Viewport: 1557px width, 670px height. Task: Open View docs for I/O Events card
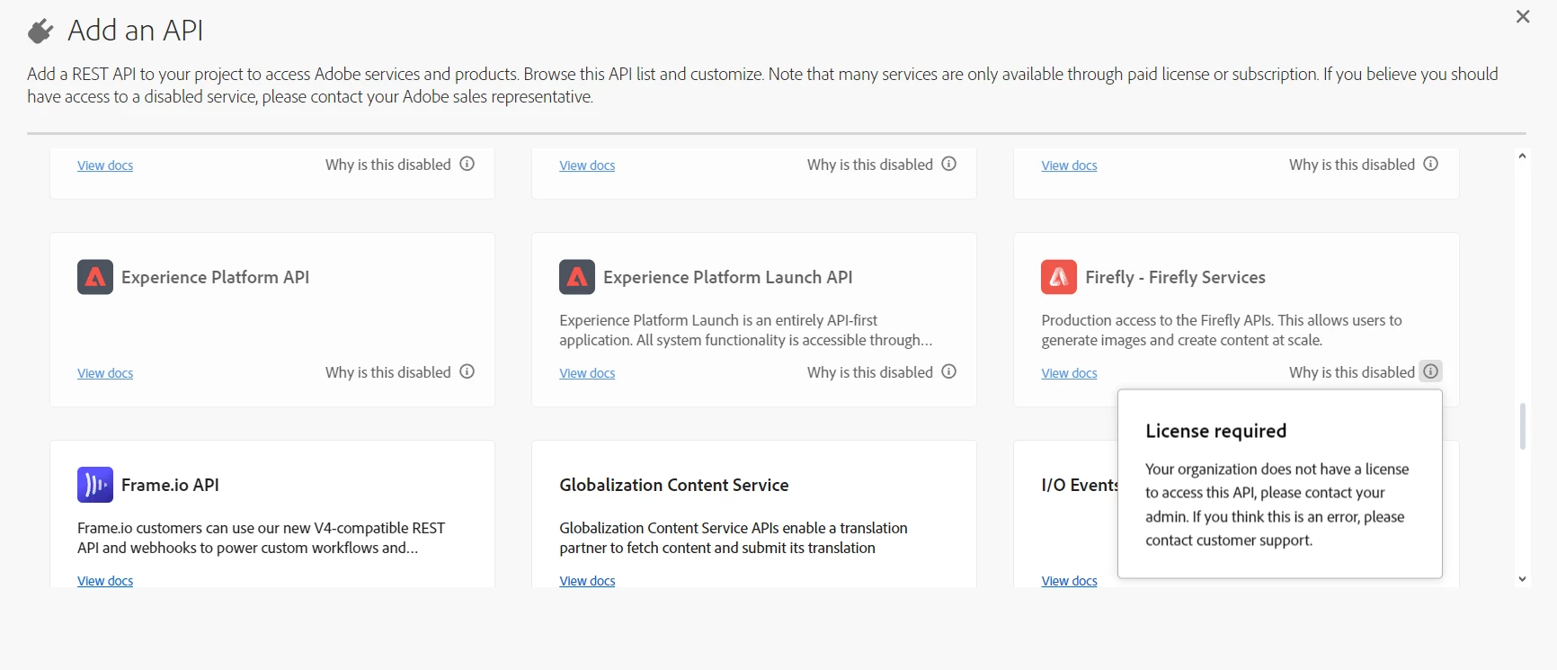point(1069,581)
